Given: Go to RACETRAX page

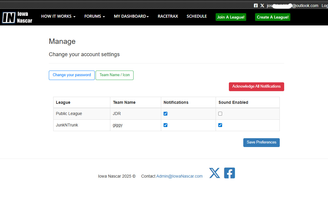Looking at the screenshot, I should 168,16.
